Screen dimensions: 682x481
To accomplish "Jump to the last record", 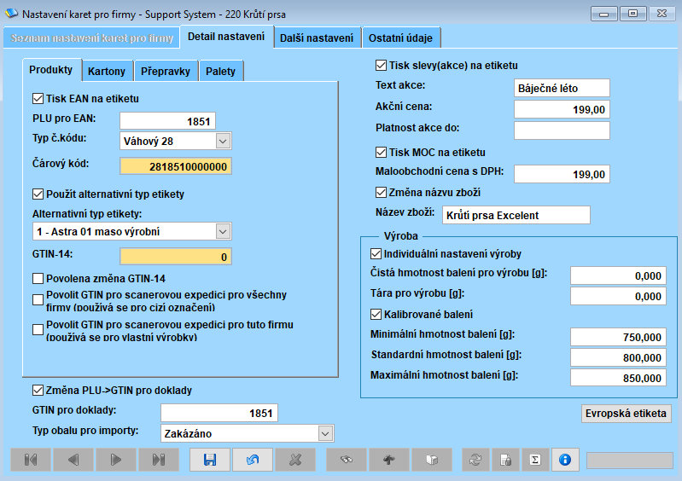I will click(x=158, y=460).
